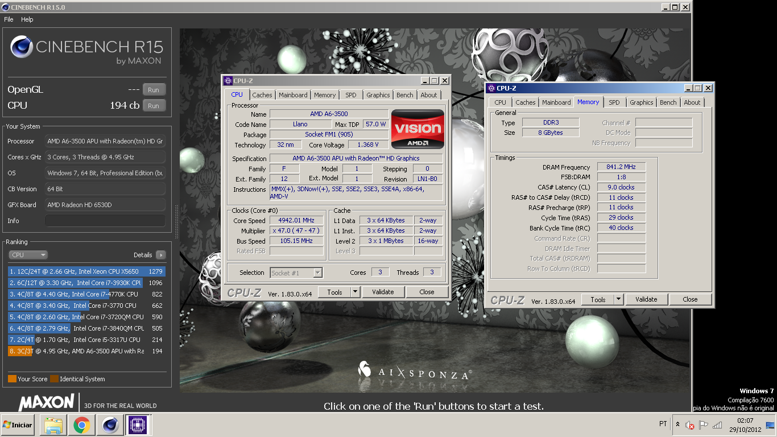Click Validate in right CPU-Z window

(646, 300)
